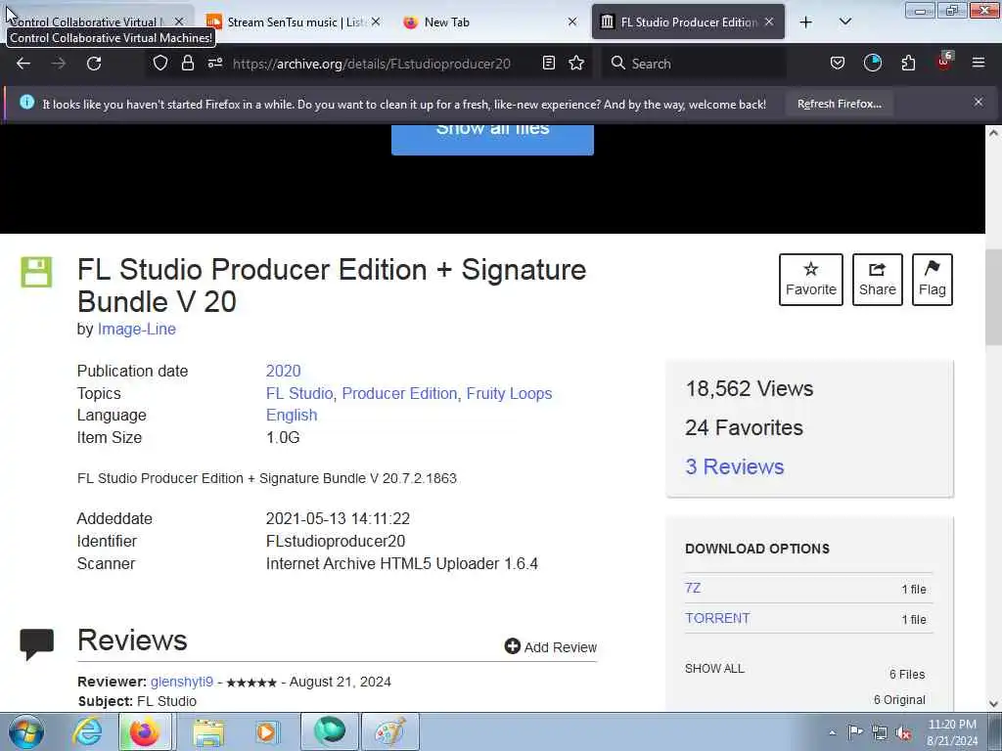Close the Stream SenTsu music tab
The image size is (1002, 751).
point(376,22)
